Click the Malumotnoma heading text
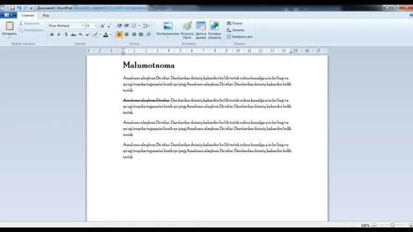This screenshot has width=413, height=232. [148, 65]
